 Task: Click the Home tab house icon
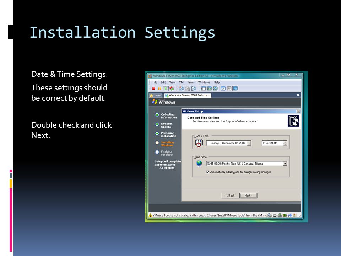tap(152, 95)
